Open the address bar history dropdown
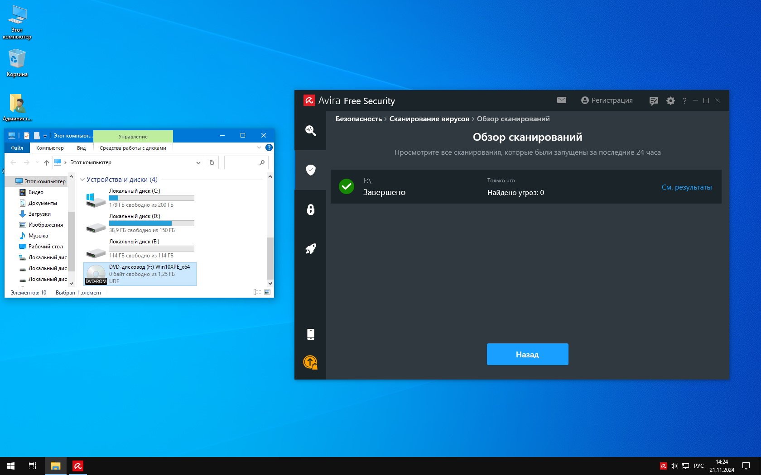Viewport: 761px width, 475px height. [198, 162]
